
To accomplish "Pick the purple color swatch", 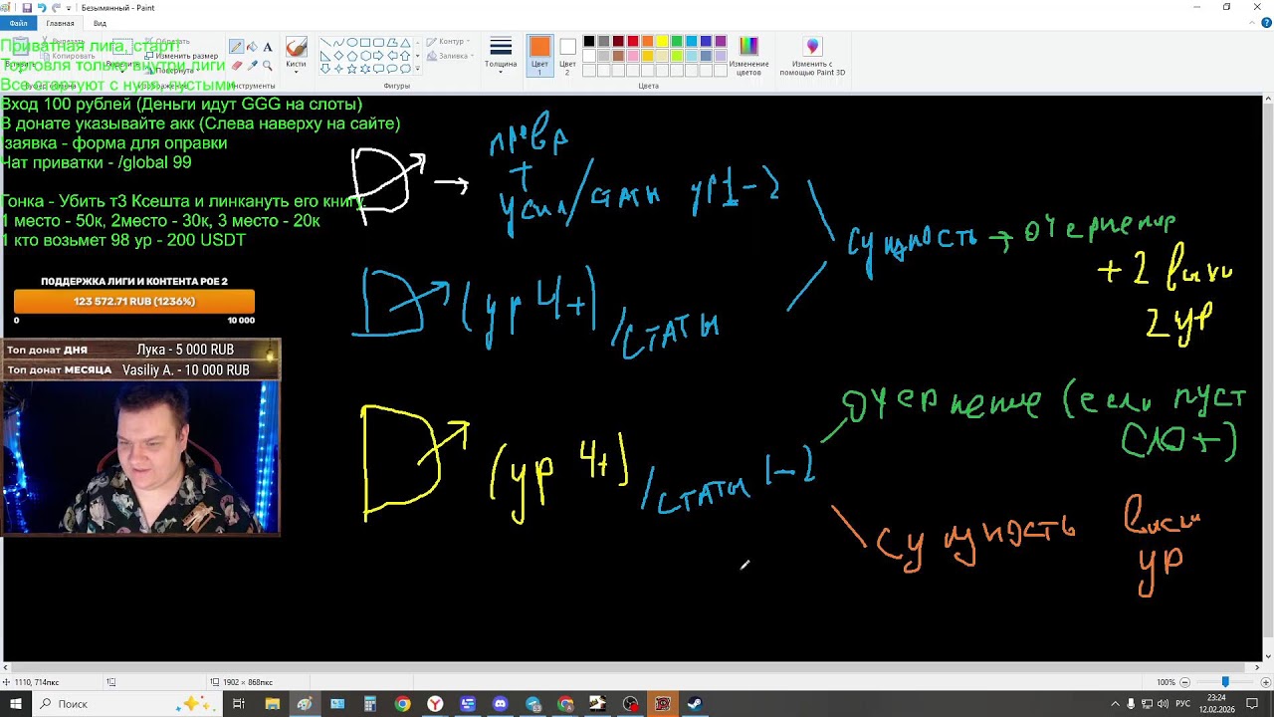I will (x=721, y=42).
